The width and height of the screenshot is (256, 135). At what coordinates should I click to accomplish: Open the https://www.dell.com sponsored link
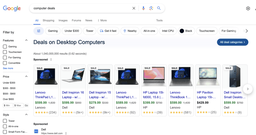52,133
